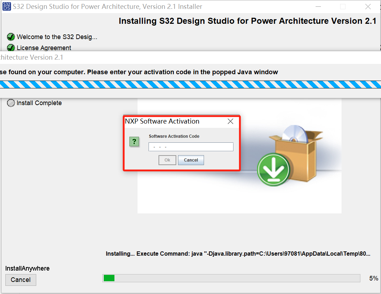Image resolution: width=381 pixels, height=294 pixels.
Task: Cancel the InstallAnywhere installation
Action: click(x=21, y=280)
